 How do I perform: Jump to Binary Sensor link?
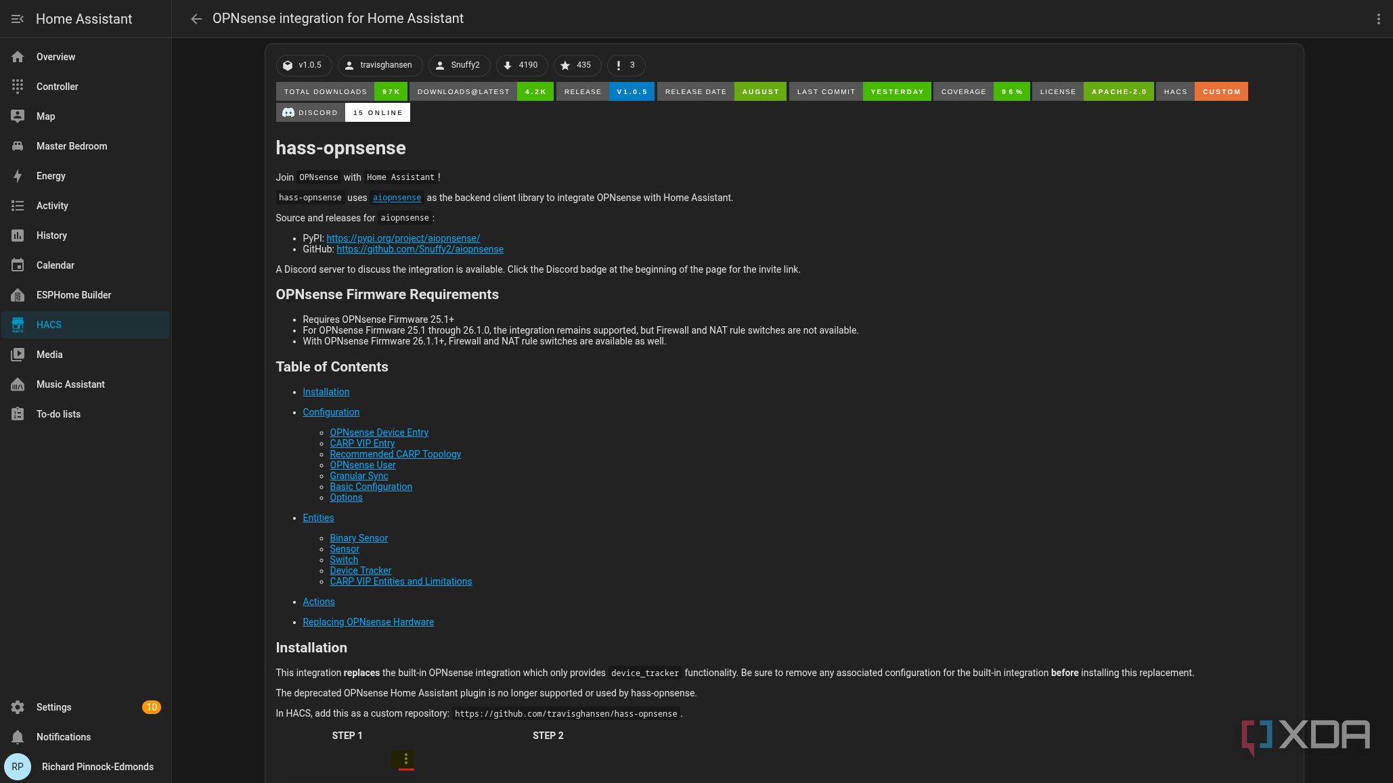pos(359,538)
